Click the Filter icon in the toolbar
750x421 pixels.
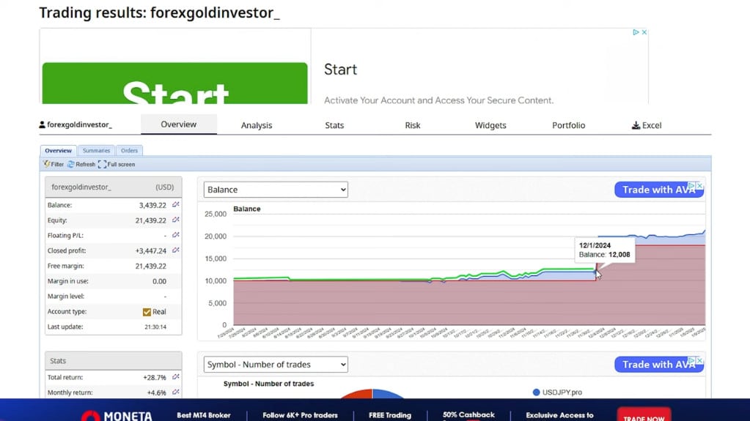point(47,165)
